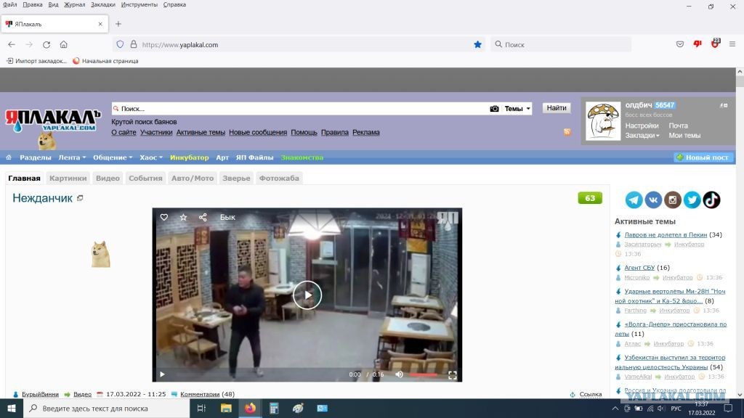Select the Главная tab

[24, 179]
